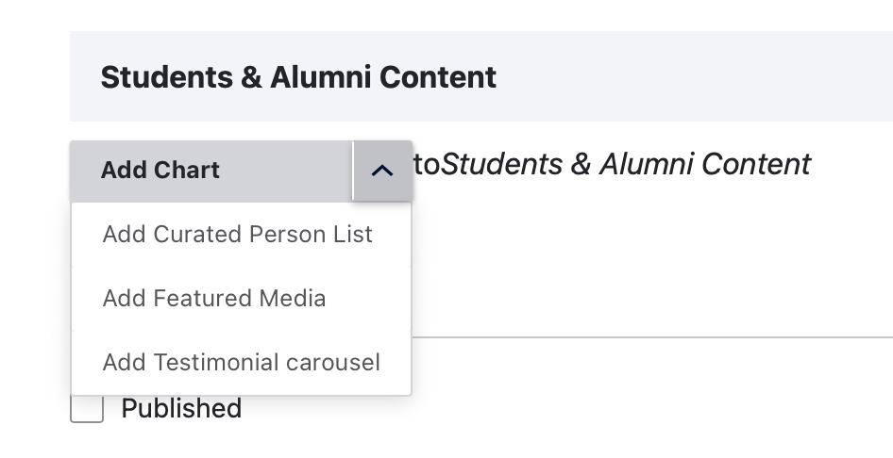Select Add Curated Person List option

point(238,235)
